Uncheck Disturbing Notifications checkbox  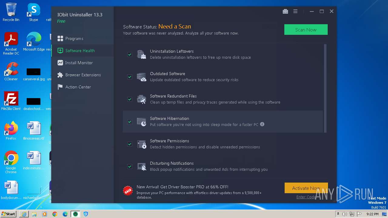click(130, 167)
